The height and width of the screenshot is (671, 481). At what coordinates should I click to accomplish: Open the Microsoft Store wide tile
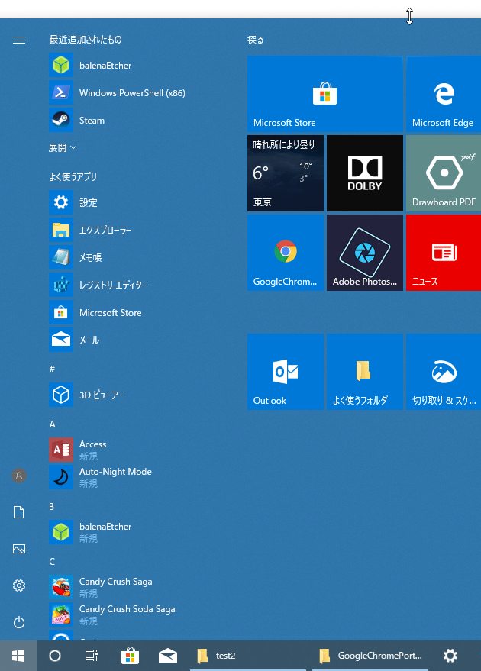324,94
